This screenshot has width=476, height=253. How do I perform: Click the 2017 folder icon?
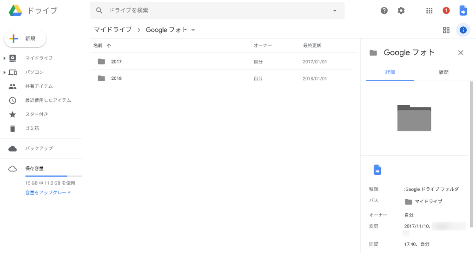click(101, 62)
